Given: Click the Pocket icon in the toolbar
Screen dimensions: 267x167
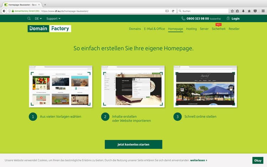Looking at the screenshot, I should coord(255,11).
